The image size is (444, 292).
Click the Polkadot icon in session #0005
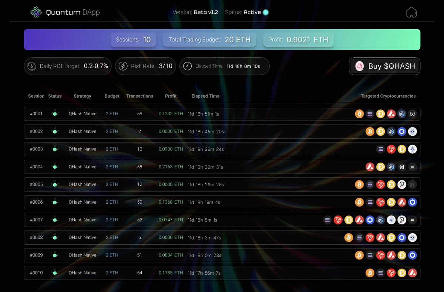402,184
